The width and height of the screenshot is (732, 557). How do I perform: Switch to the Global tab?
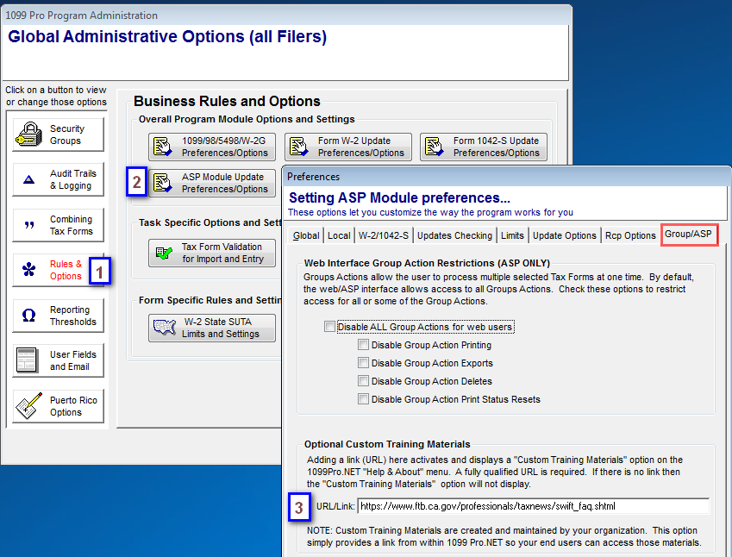pos(306,235)
